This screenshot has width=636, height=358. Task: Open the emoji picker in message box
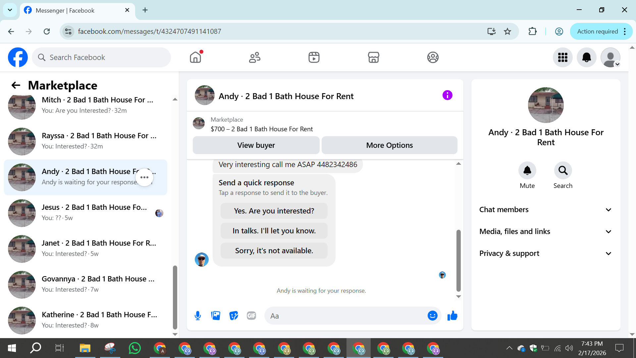[432, 316]
